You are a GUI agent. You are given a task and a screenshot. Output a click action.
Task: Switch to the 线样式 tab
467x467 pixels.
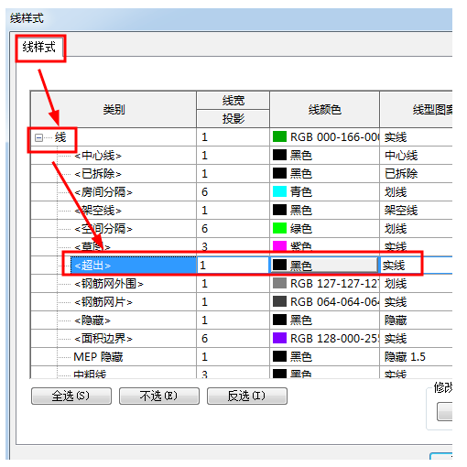(x=39, y=48)
